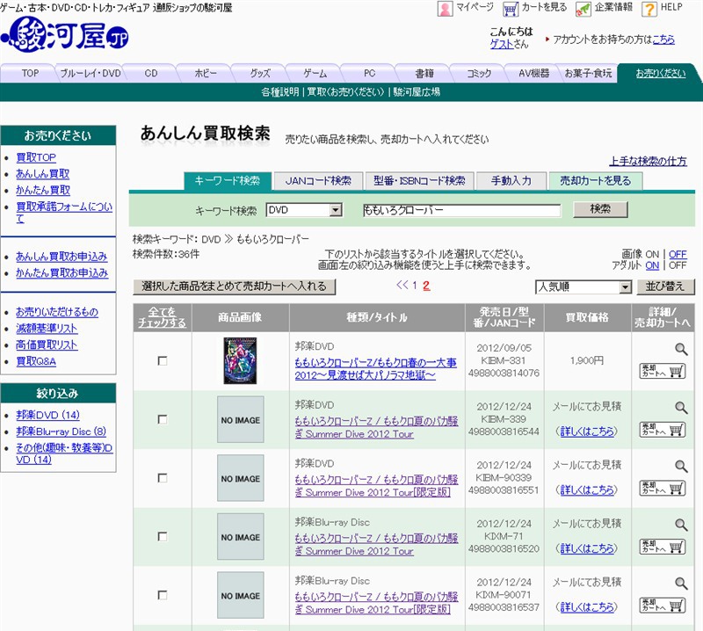The height and width of the screenshot is (631, 703).
Task: Click the KIBM-331 product cover thumbnail
Action: (240, 360)
